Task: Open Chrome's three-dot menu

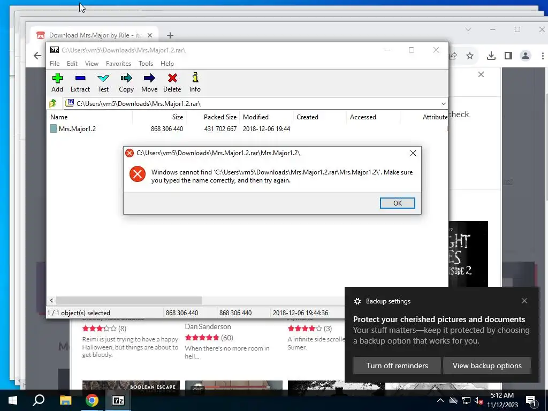Action: pyautogui.click(x=543, y=56)
